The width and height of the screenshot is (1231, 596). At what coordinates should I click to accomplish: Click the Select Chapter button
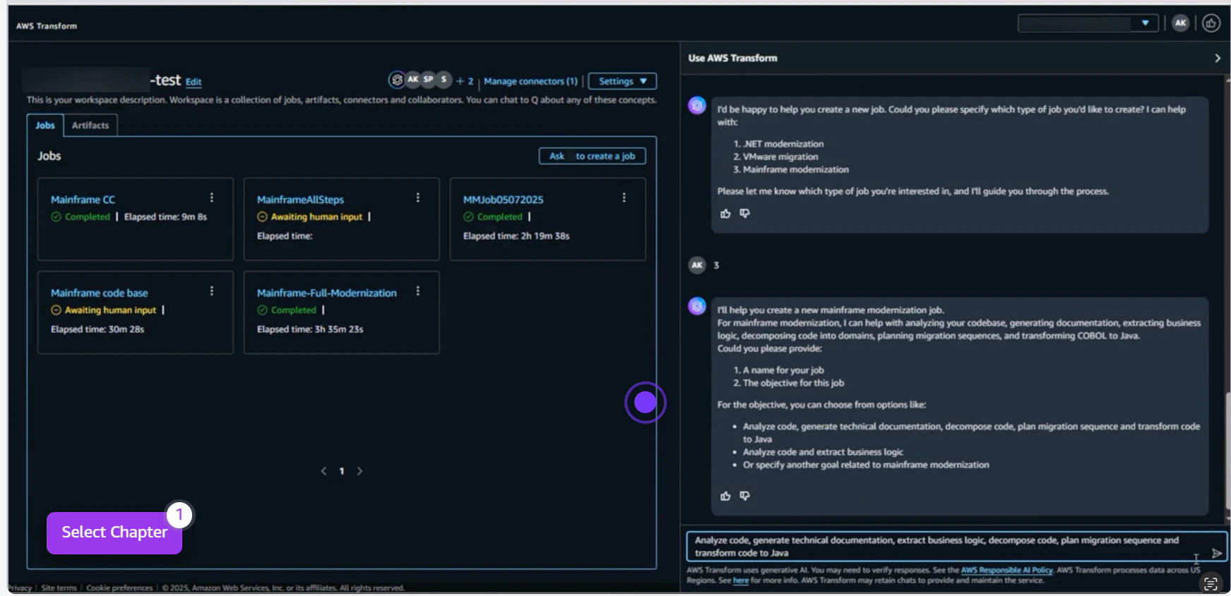[114, 533]
